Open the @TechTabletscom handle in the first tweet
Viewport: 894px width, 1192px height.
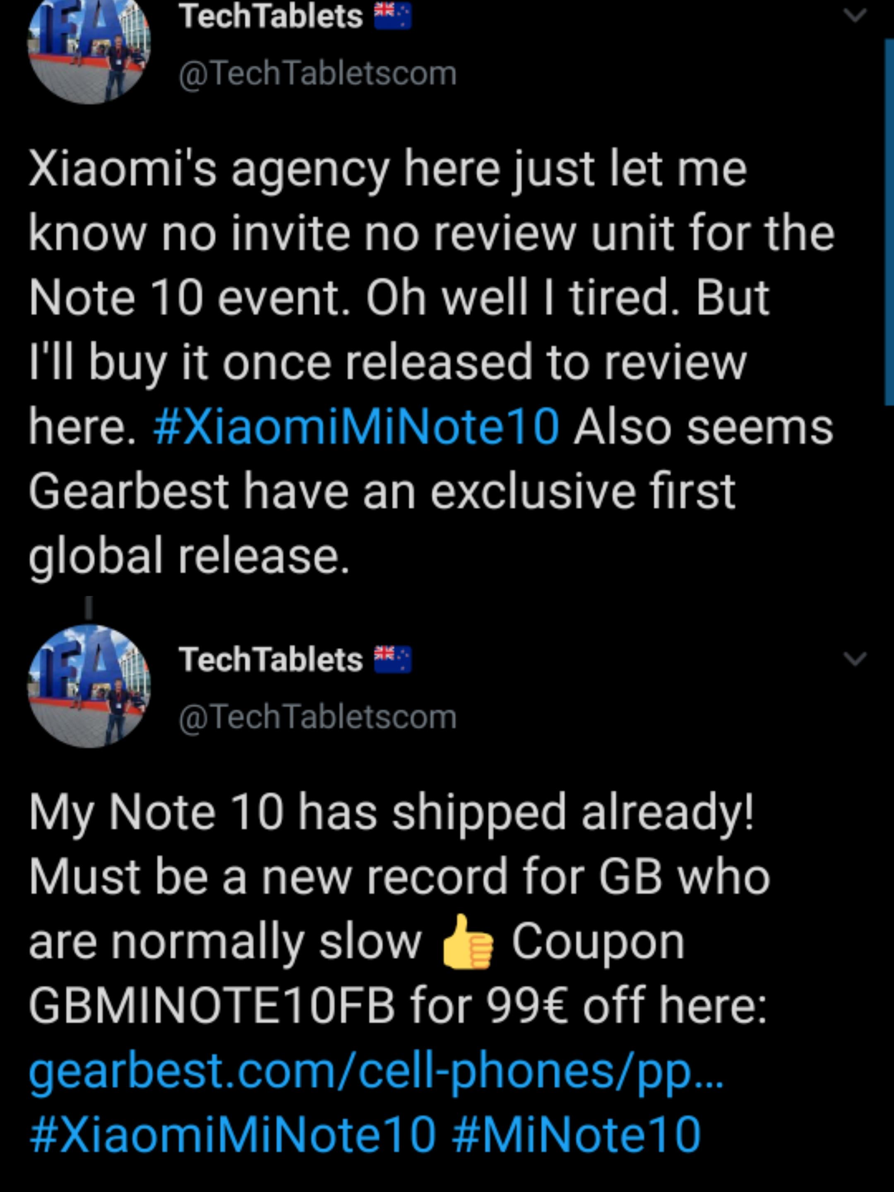point(317,73)
